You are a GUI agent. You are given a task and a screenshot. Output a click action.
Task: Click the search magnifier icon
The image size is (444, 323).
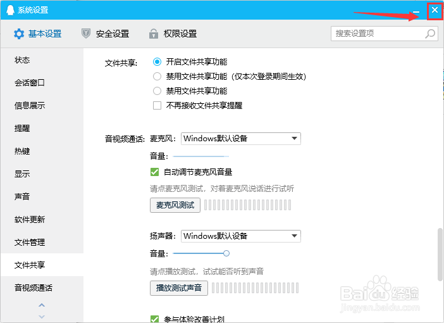pos(430,34)
